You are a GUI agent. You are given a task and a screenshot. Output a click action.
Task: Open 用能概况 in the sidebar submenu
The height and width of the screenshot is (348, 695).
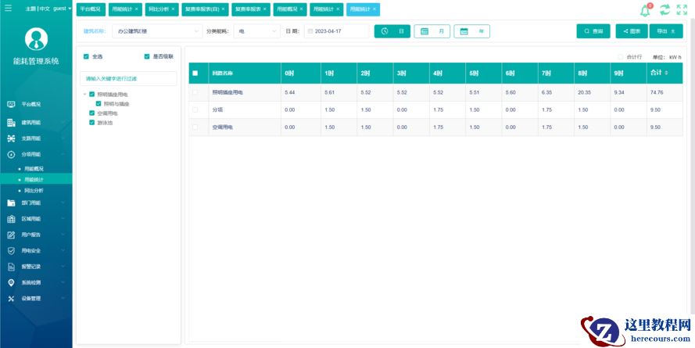[x=34, y=169]
